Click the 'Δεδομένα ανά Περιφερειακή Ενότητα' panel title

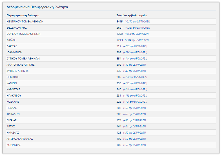(37, 7)
